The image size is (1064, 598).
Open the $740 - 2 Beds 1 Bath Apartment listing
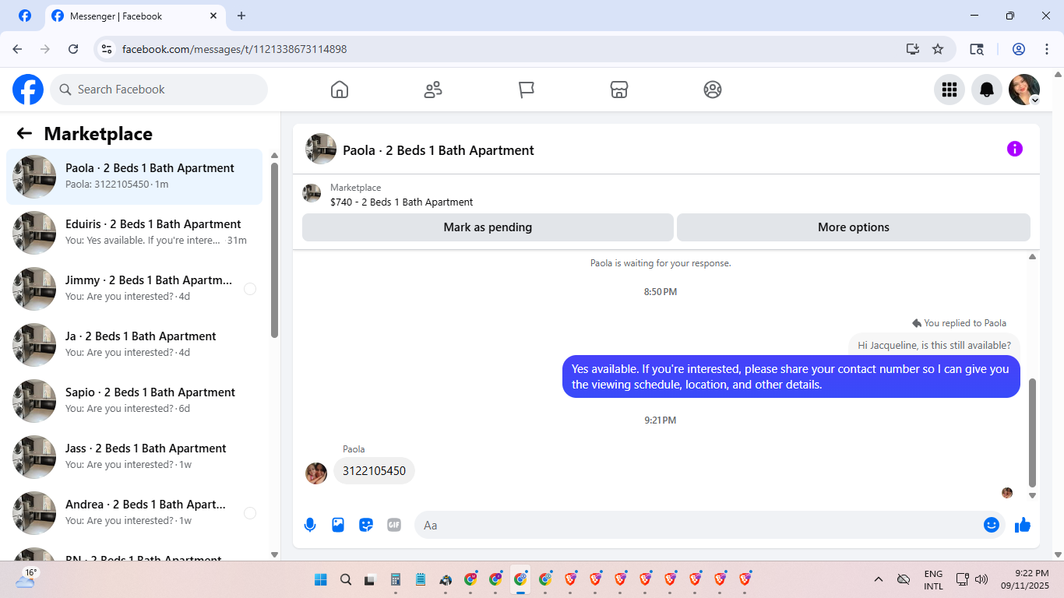click(x=401, y=202)
